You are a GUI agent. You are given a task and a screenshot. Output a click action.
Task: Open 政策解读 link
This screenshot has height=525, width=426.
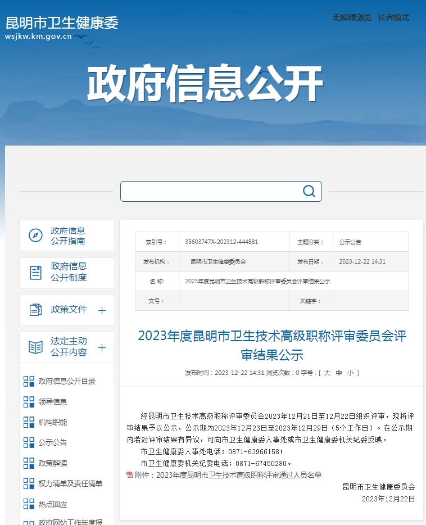click(x=52, y=463)
